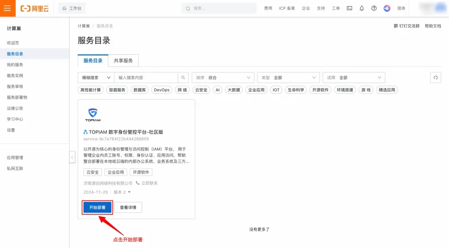
Task: Filter by 高性能计算 tag
Action: (91, 90)
